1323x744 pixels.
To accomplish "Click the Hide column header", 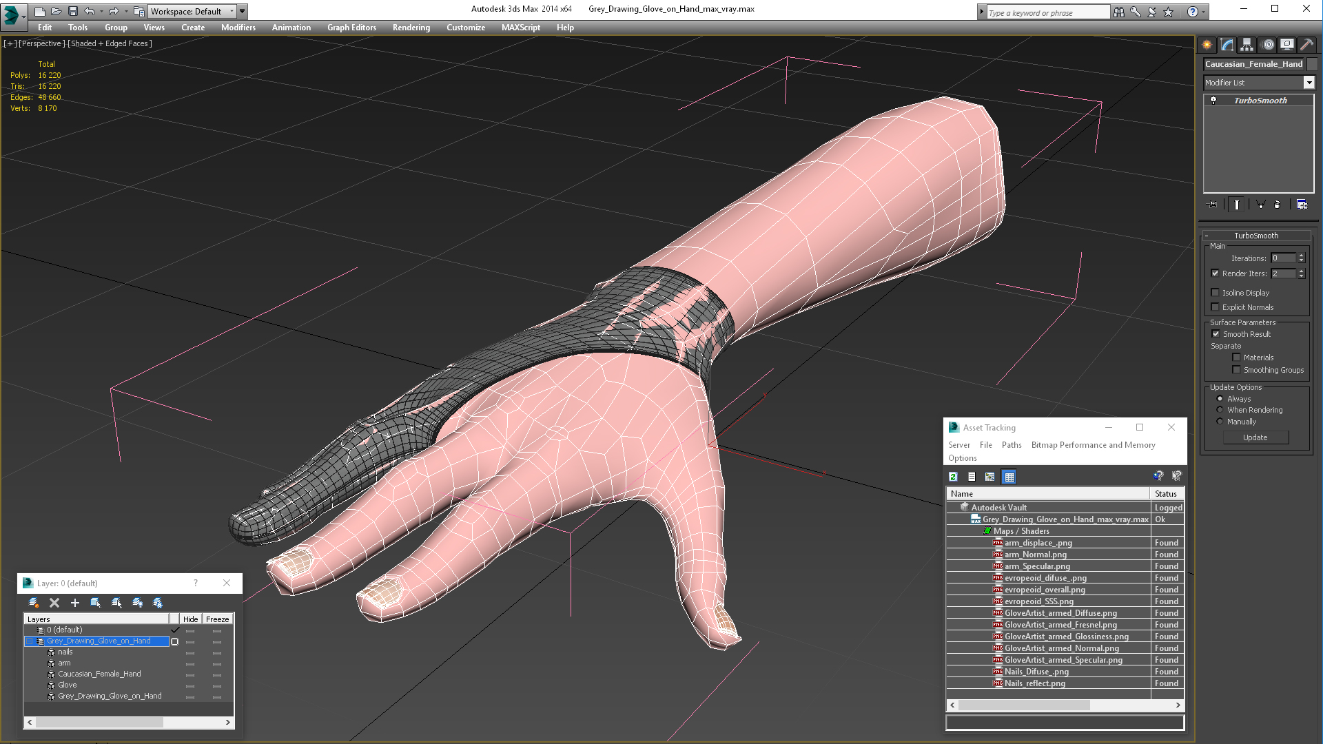I will pyautogui.click(x=191, y=619).
